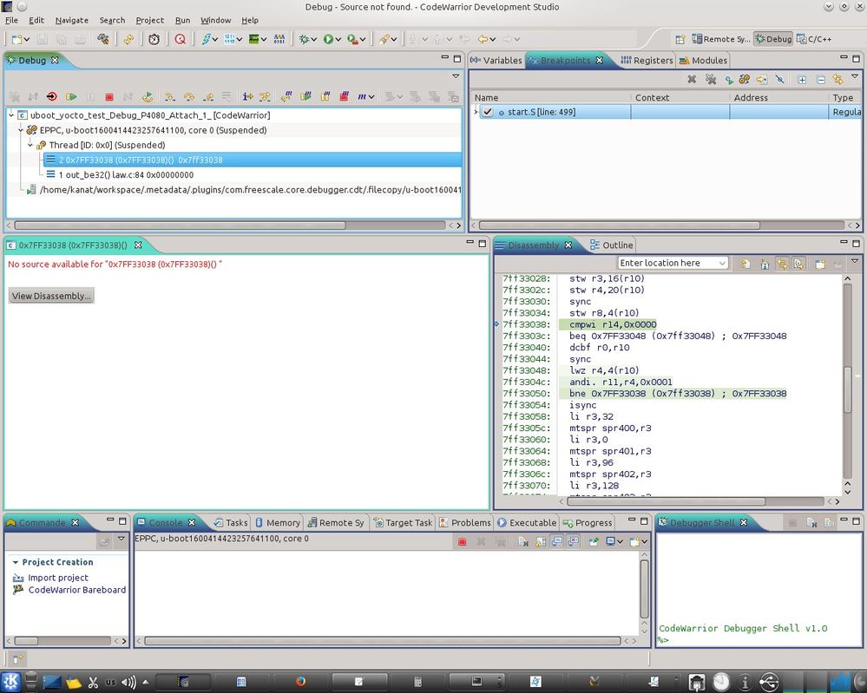
Task: Click the binary 1011 icon in main toolbar
Action: (229, 39)
